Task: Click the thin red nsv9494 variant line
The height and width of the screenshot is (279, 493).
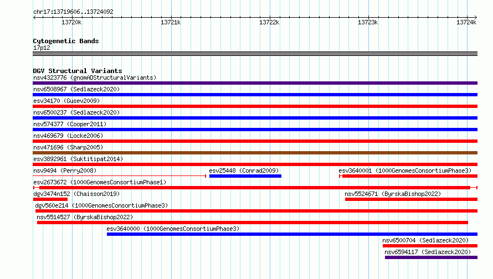Action: 120,176
